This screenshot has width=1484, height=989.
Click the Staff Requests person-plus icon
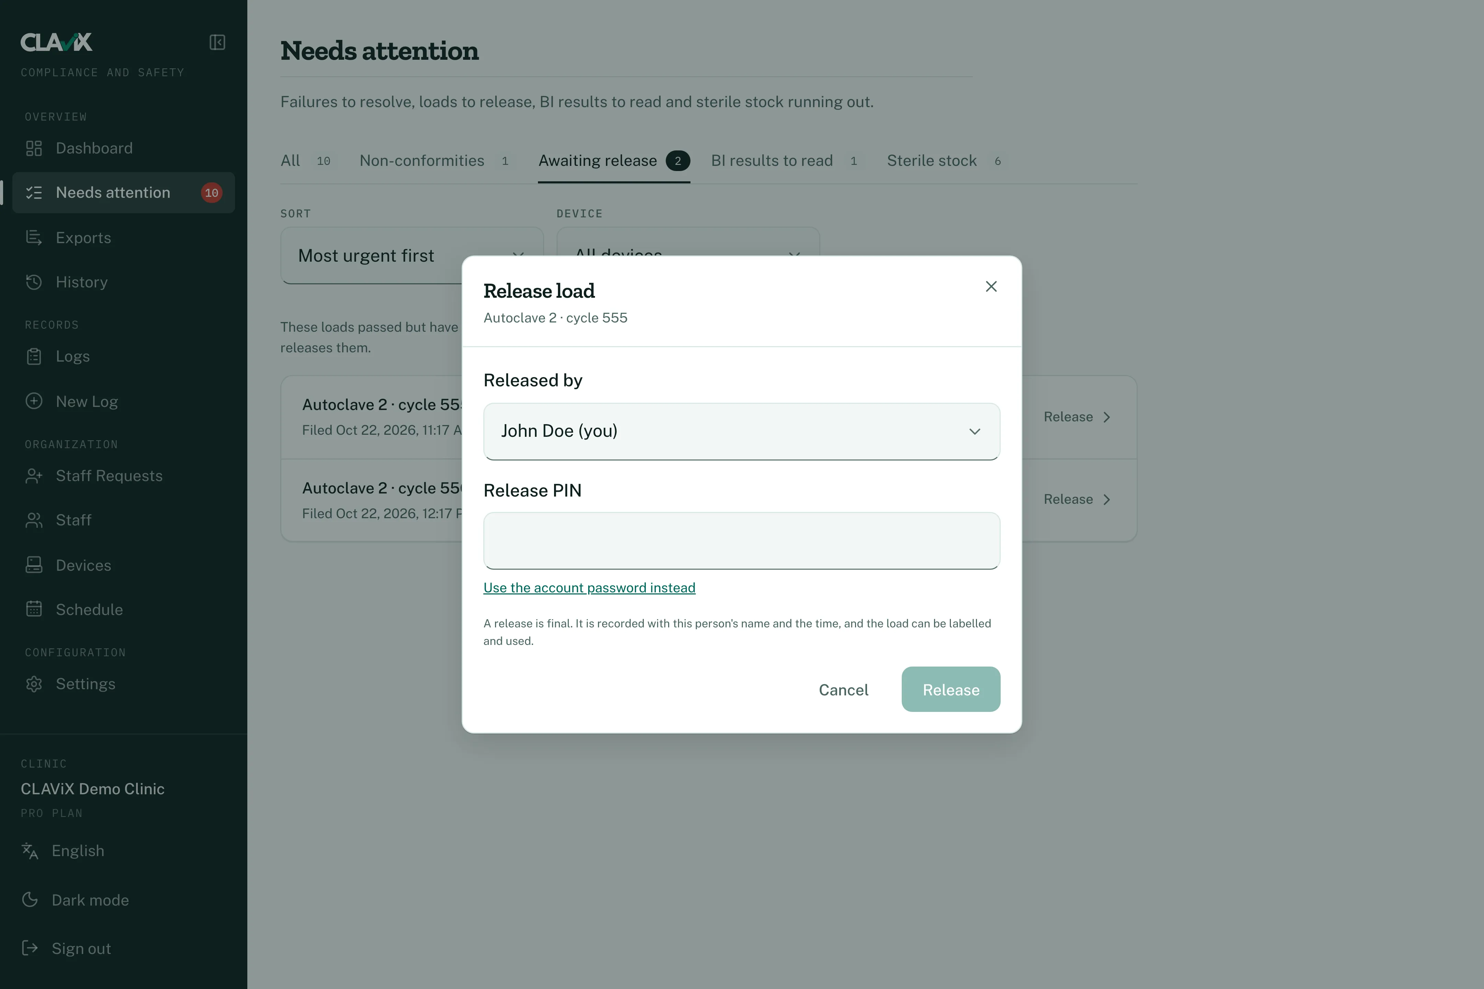(x=34, y=476)
